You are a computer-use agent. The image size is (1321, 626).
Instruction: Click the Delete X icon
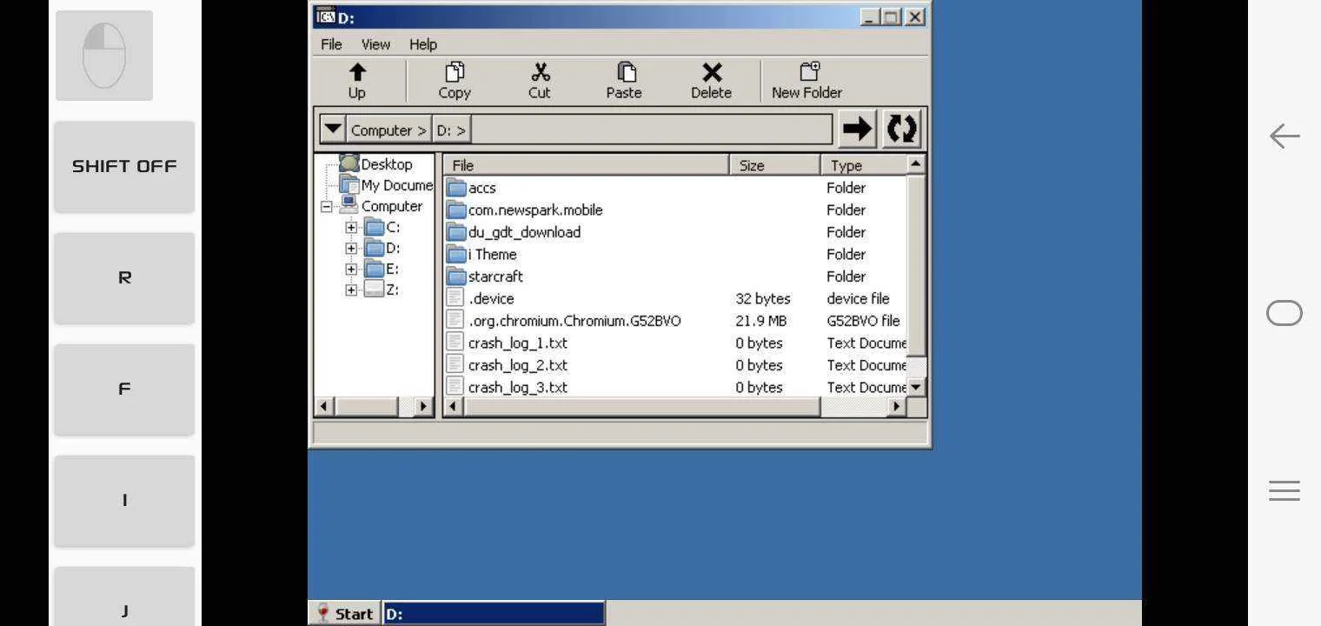(x=712, y=72)
